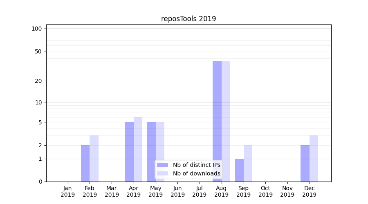Select the downloads legend color swatch
Screen dimensions: 368x204
[162, 173]
